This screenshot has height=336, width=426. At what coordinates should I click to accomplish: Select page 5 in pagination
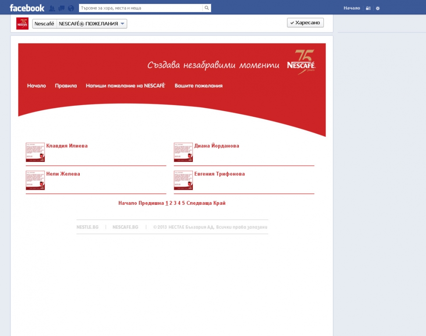(183, 203)
